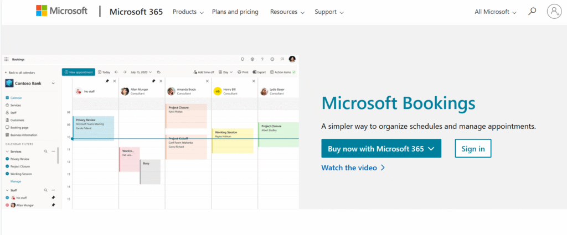Click the pin beside No staff filter
567x235 pixels.
53,197
